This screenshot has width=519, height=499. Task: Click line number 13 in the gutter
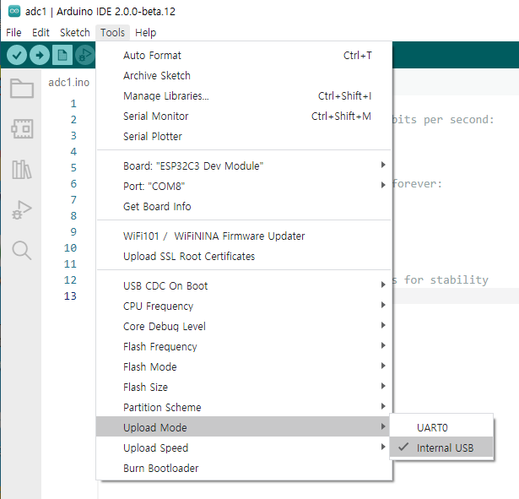point(70,296)
